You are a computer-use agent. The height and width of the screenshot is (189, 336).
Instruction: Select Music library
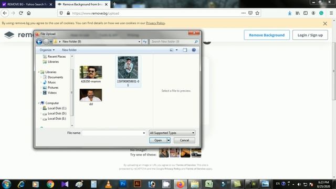pos(49,82)
